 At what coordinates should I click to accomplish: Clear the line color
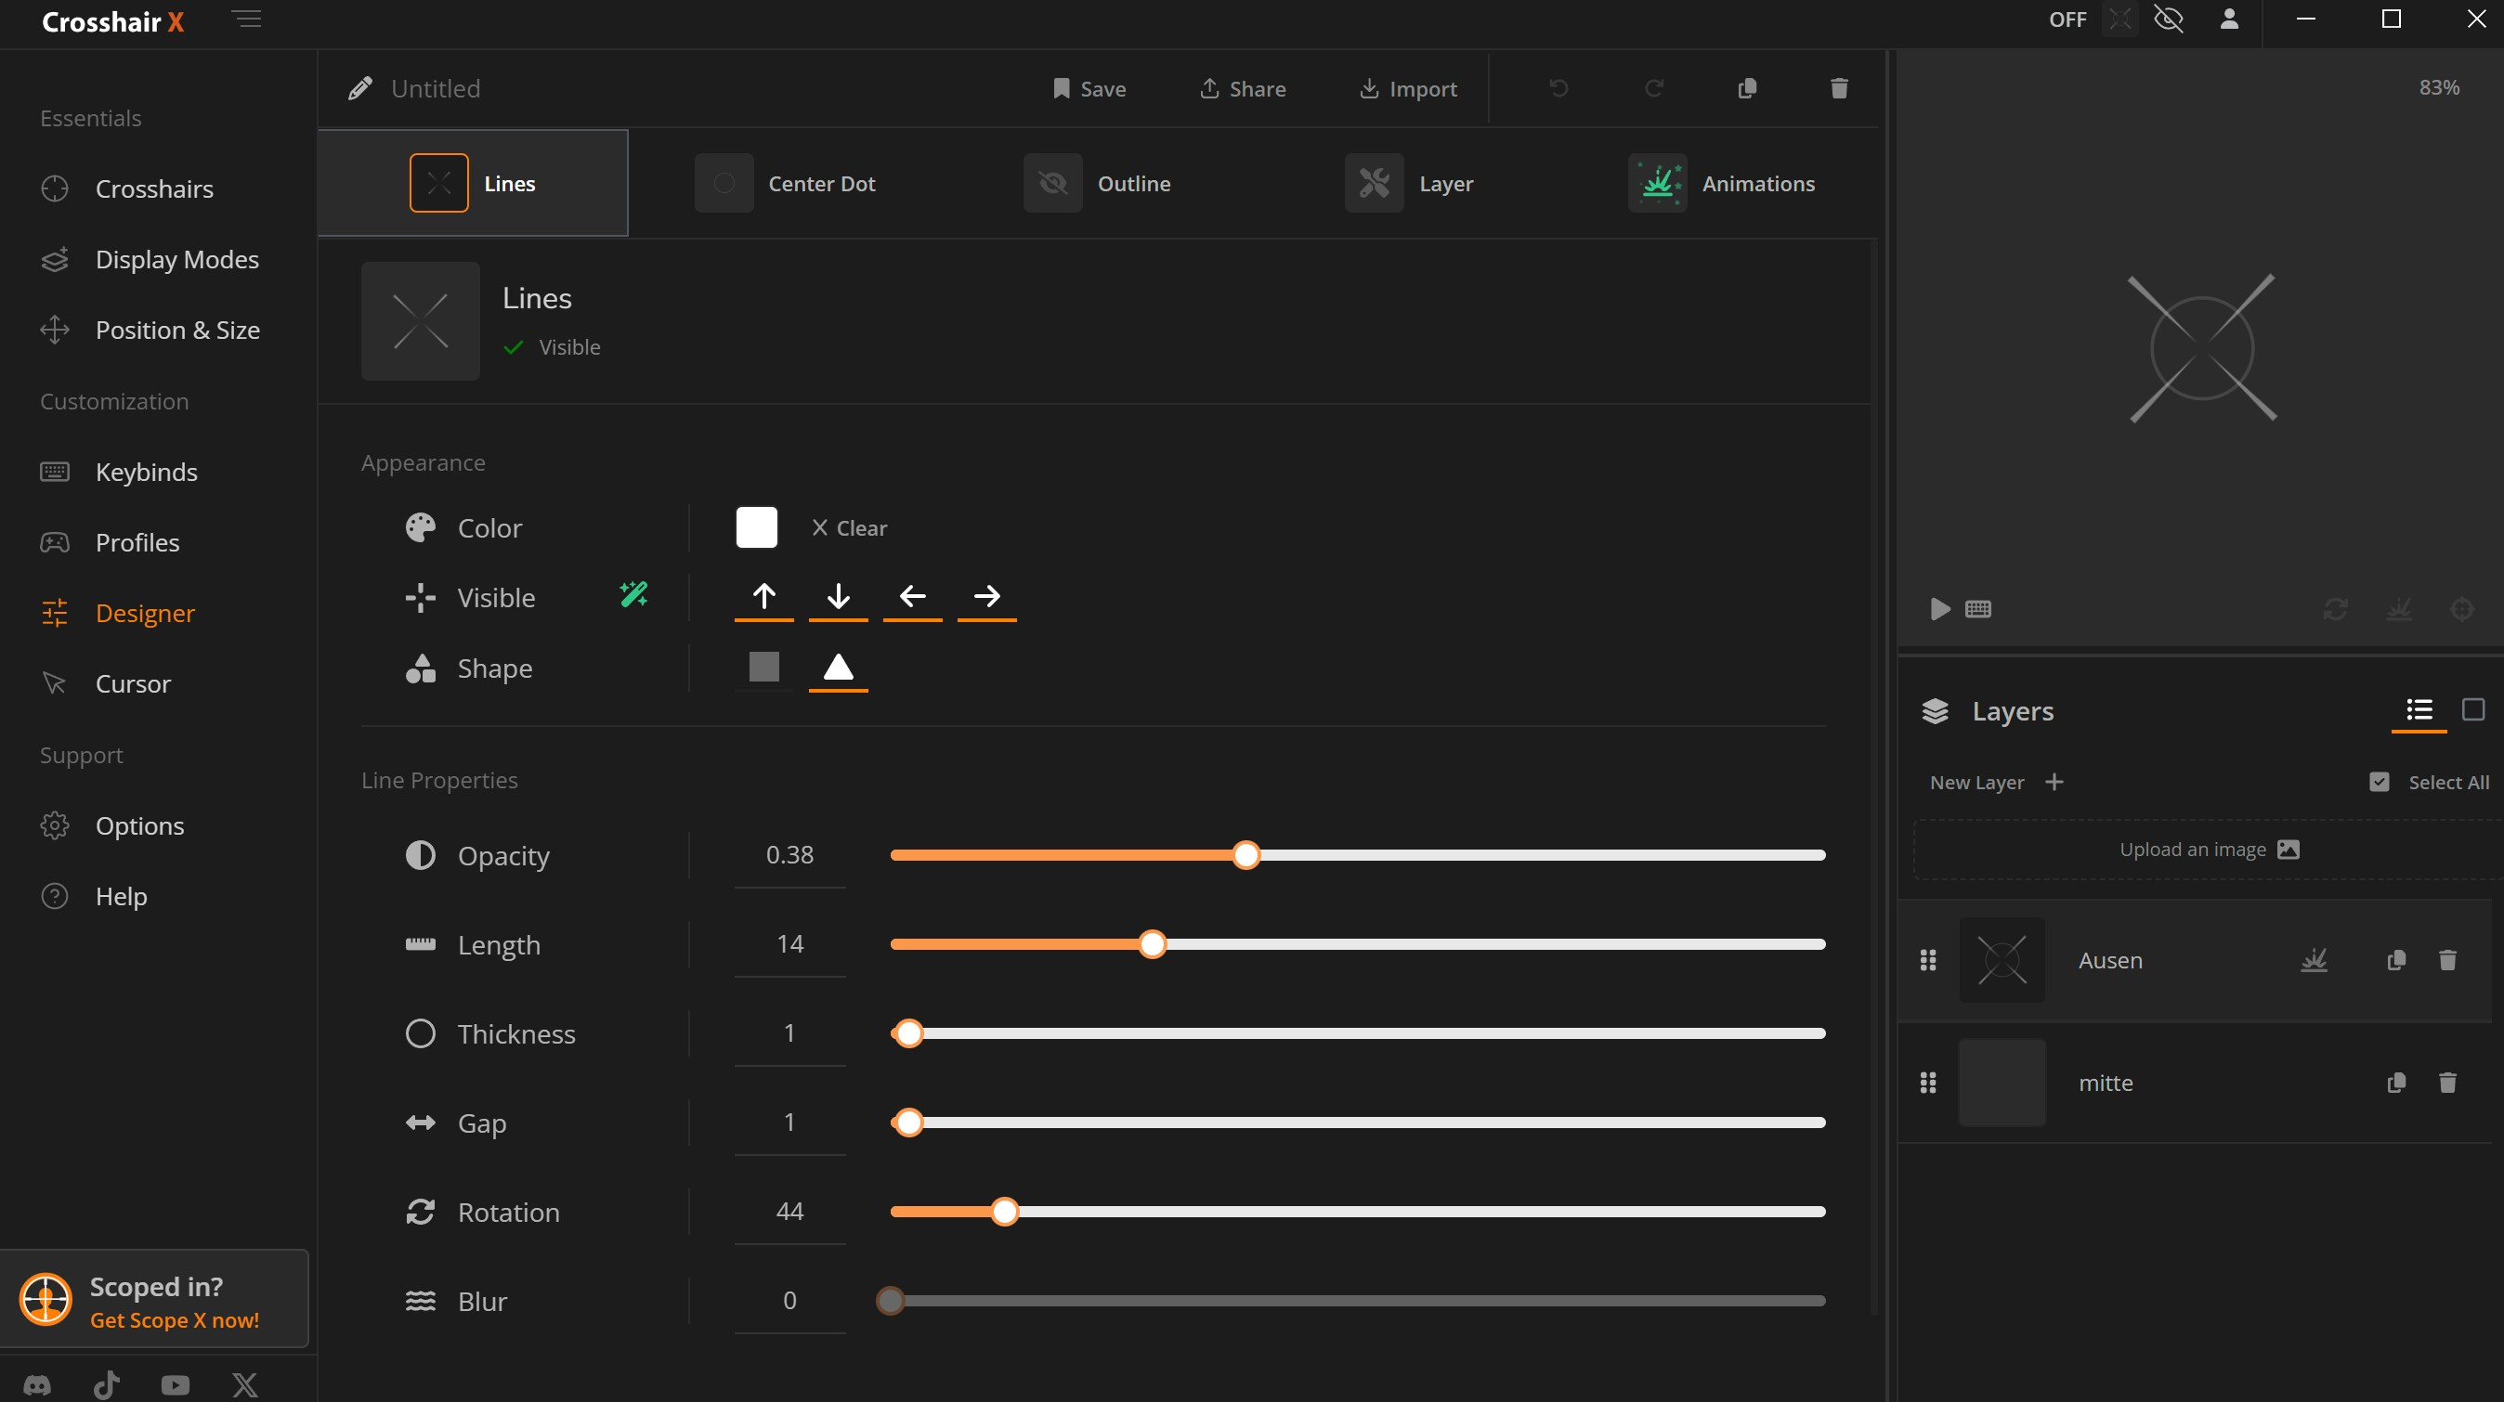[850, 527]
